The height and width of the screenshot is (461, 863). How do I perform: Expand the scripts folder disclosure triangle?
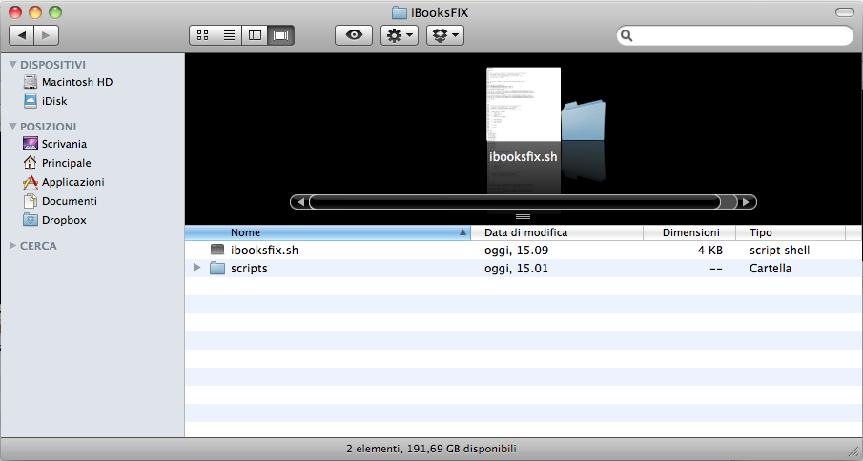click(x=196, y=269)
